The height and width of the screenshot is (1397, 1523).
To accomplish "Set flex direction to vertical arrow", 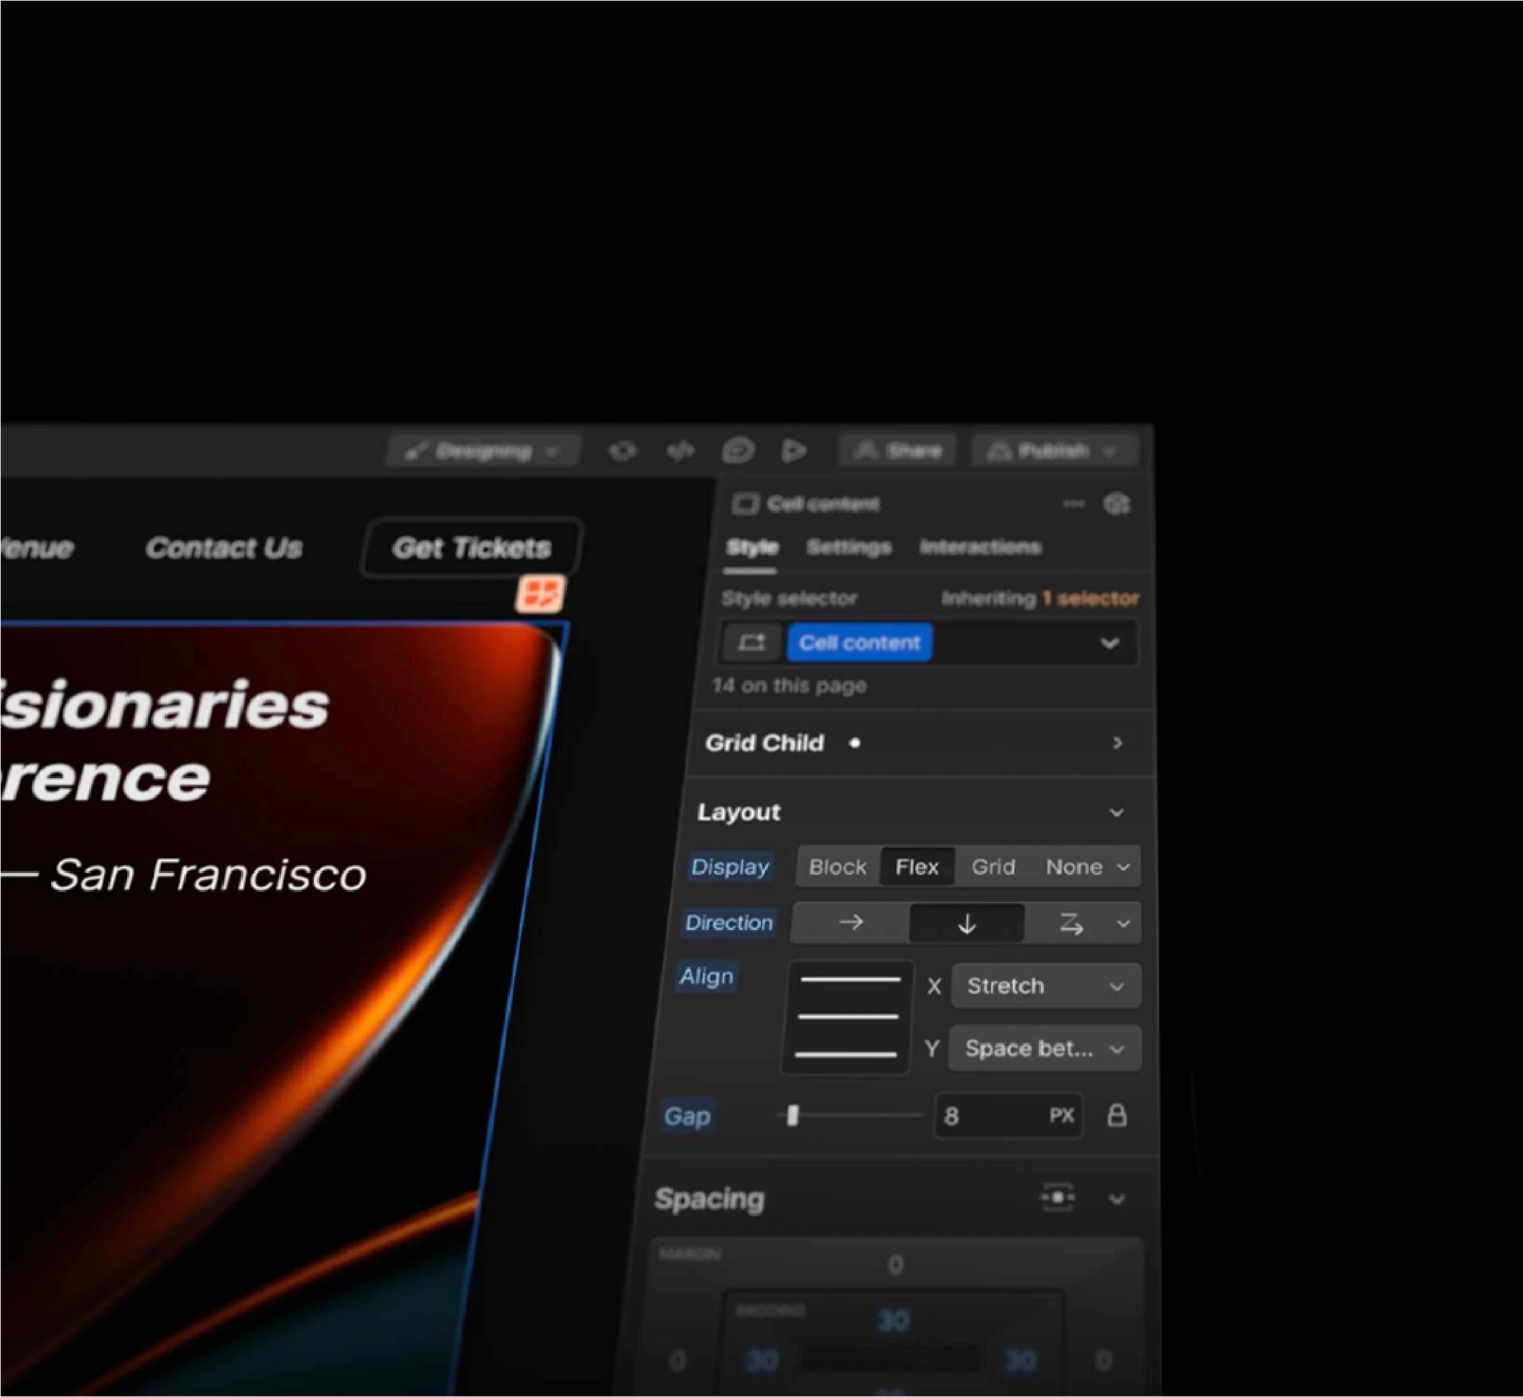I will click(x=967, y=923).
